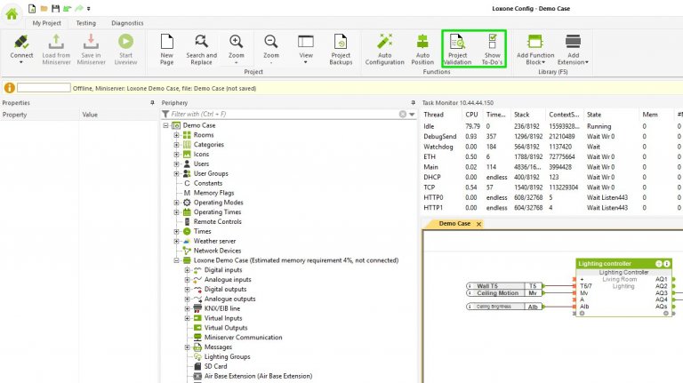Image resolution: width=683 pixels, height=383 pixels.
Task: Open the Connect dropdown arrow
Action: click(x=21, y=62)
